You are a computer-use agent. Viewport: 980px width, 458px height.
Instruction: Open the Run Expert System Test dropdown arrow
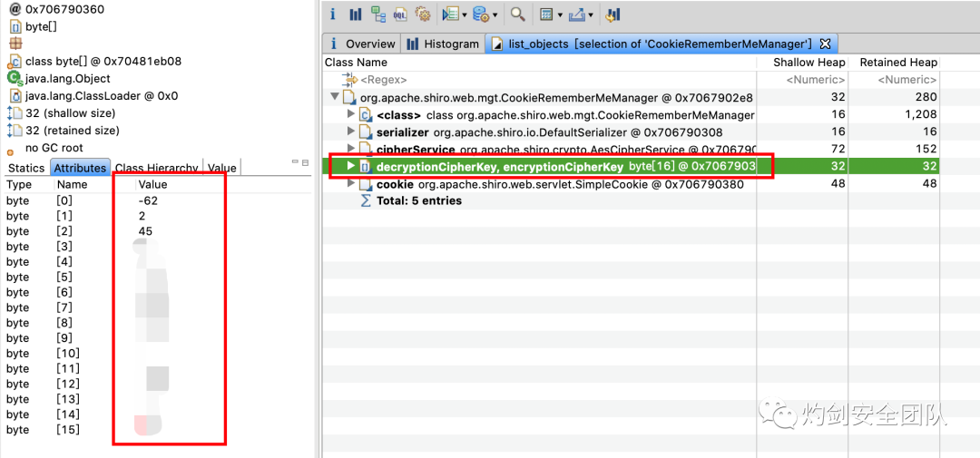(x=465, y=15)
